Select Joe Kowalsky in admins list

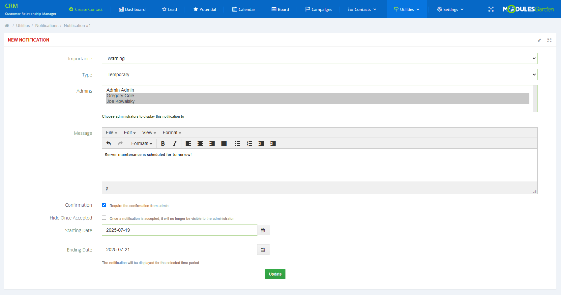point(318,101)
